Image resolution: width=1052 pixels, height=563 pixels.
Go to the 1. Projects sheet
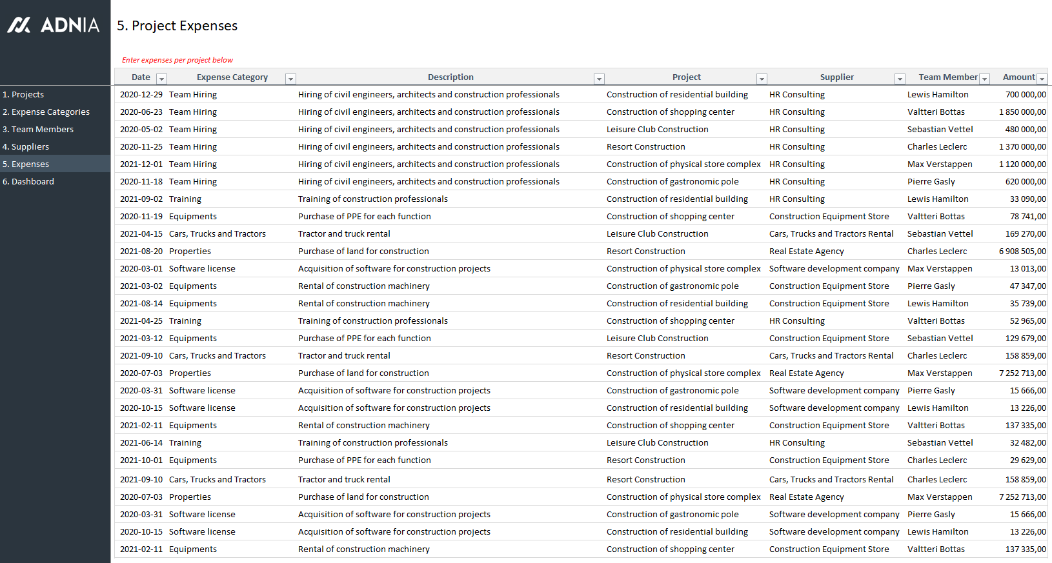click(x=23, y=95)
